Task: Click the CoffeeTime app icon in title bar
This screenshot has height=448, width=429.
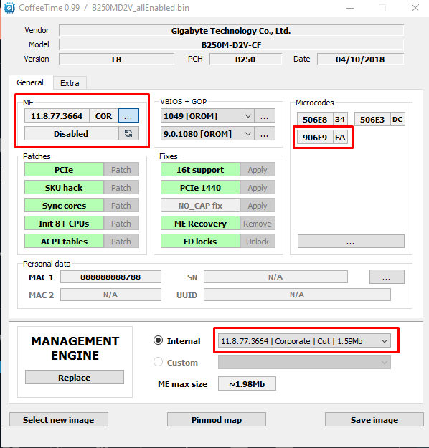Action: point(9,8)
